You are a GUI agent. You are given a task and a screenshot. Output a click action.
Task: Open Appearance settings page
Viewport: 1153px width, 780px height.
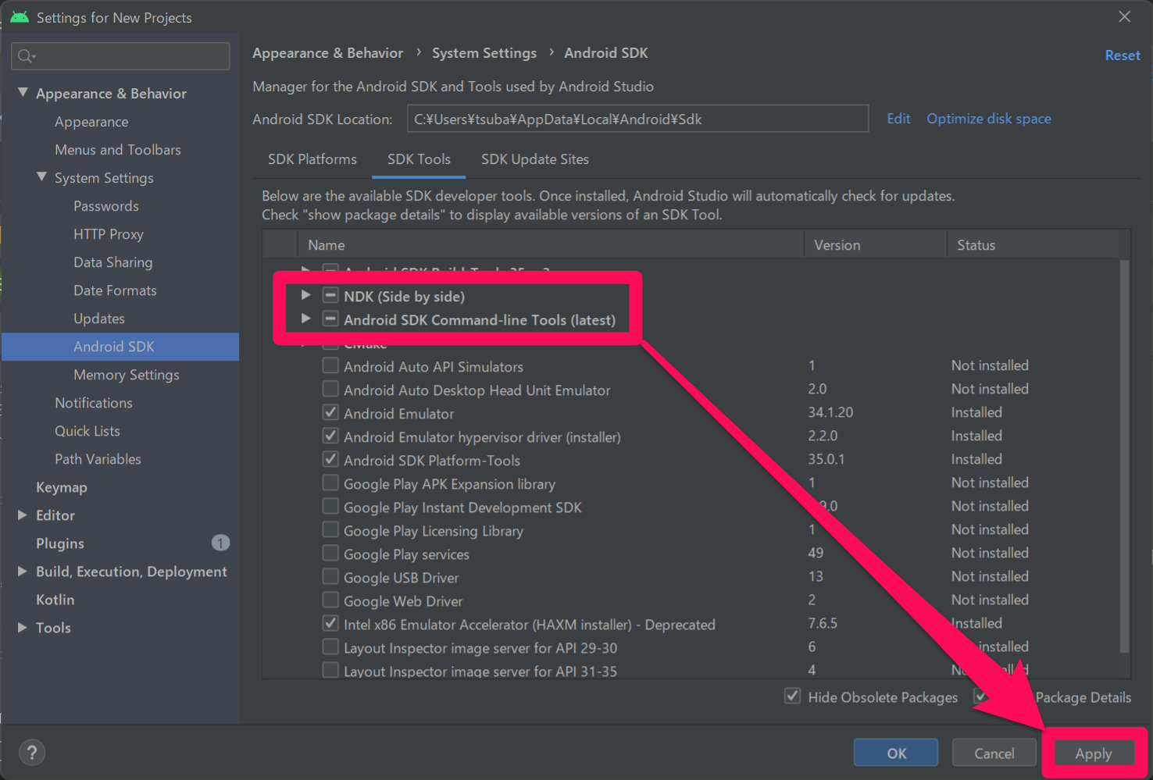click(91, 122)
